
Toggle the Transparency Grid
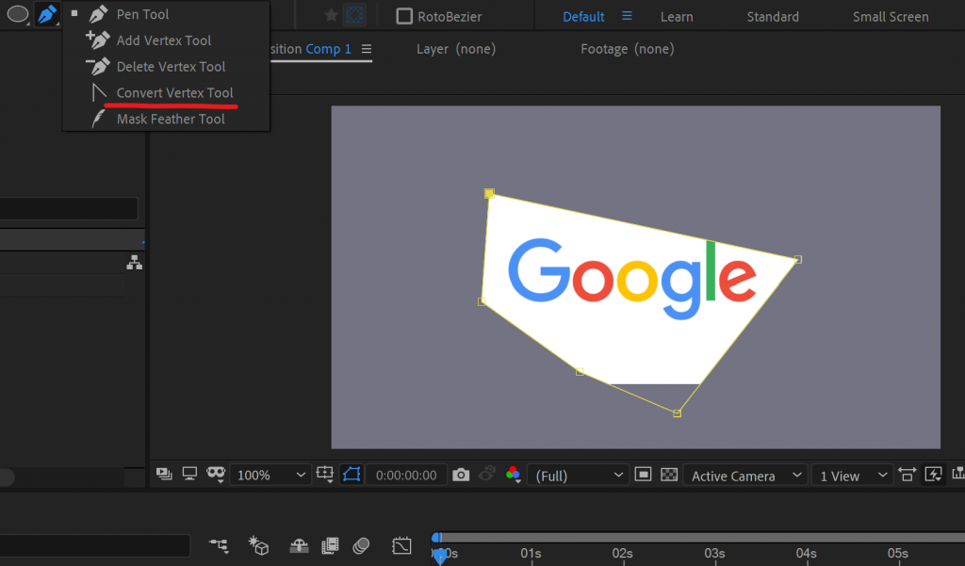click(669, 475)
